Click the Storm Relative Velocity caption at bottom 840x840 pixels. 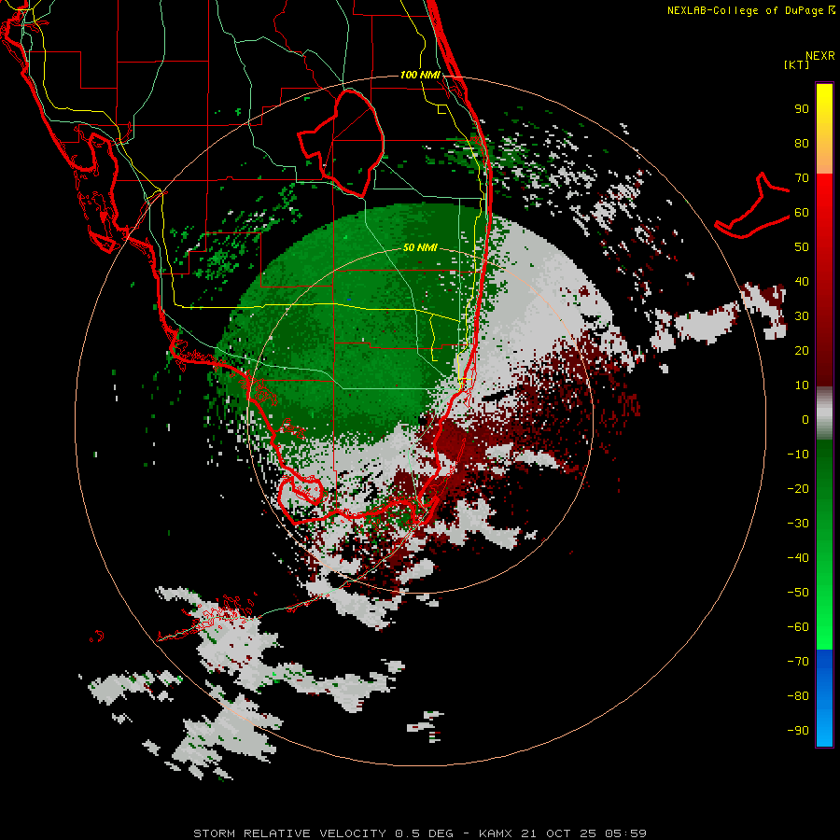point(420,833)
